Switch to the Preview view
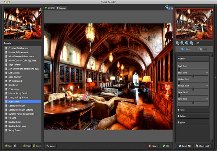This screenshot has height=151, width=217. click(61, 8)
